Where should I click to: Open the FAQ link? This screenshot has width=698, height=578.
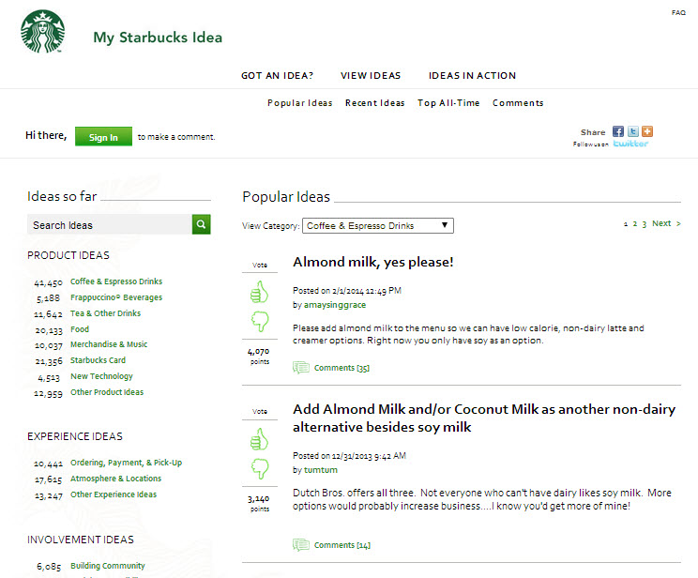point(678,12)
